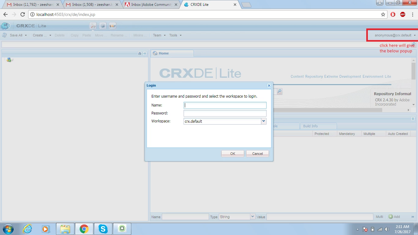Bookmark the page with the star icon
Image resolution: width=418 pixels, height=235 pixels.
(383, 14)
